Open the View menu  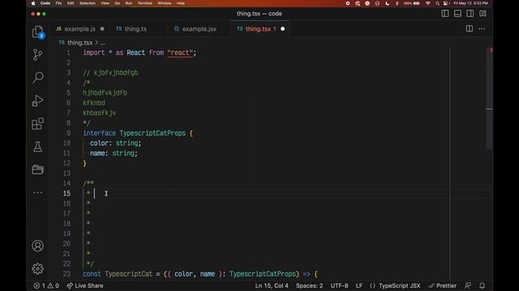click(x=105, y=3)
